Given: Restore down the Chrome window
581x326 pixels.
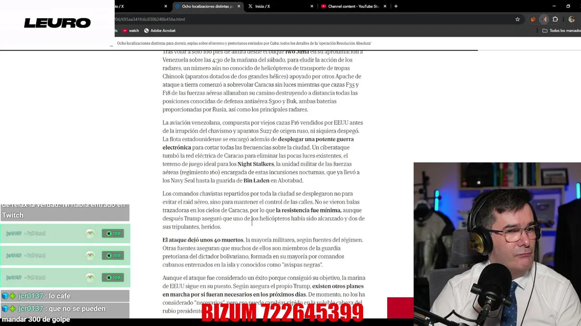Looking at the screenshot, I should pos(568,6).
